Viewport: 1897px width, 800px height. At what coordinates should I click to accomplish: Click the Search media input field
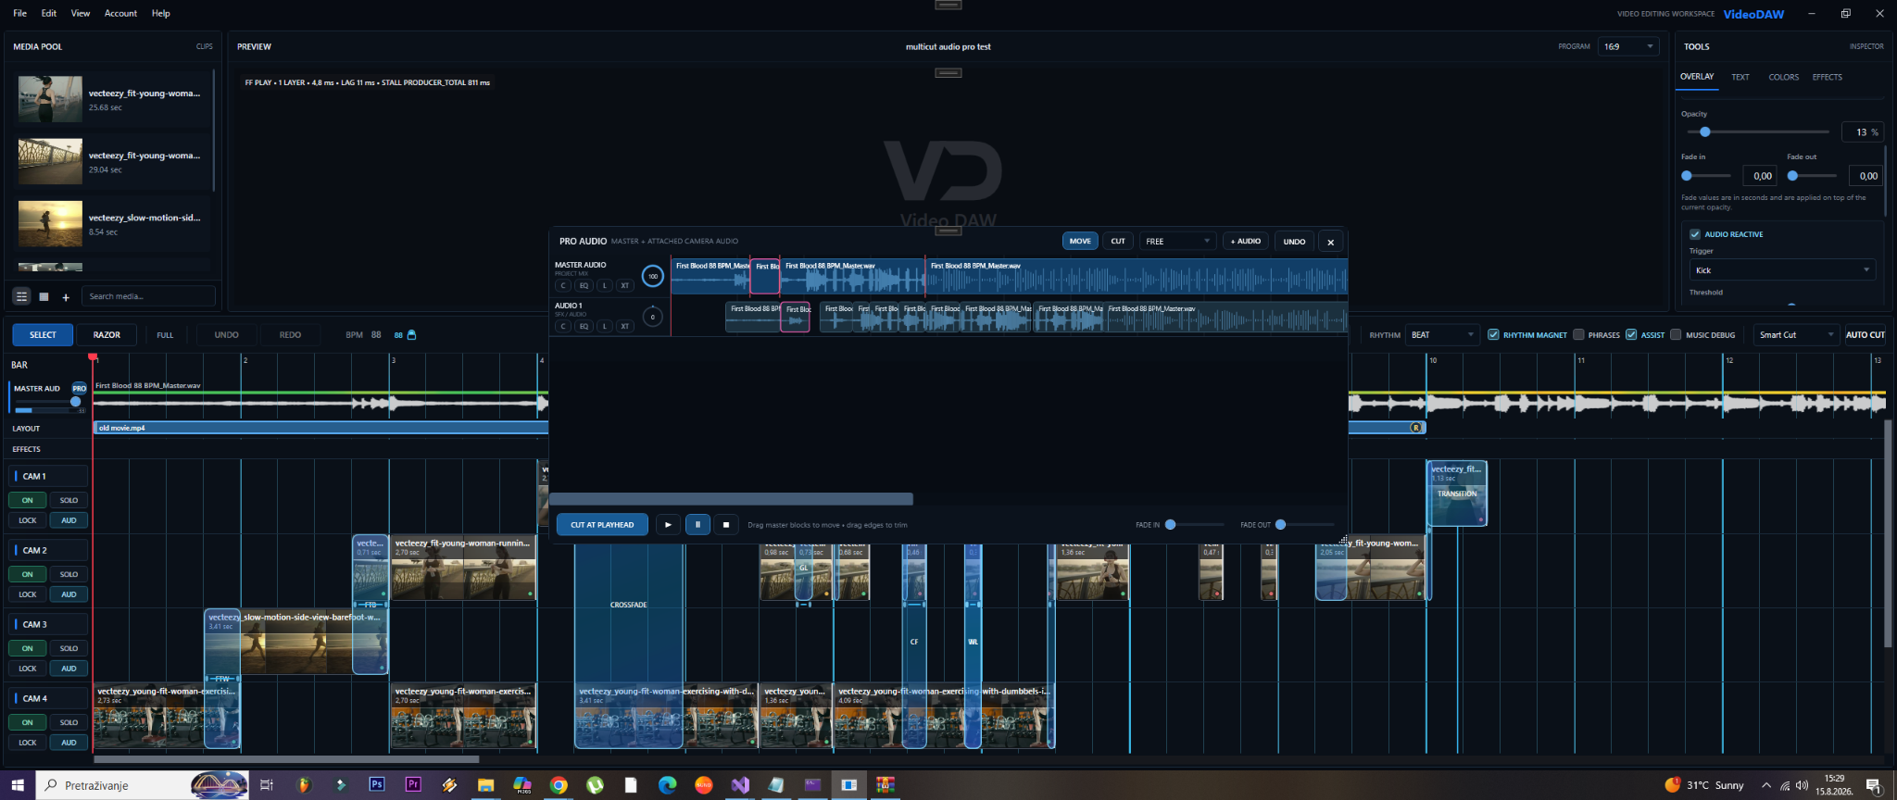pyautogui.click(x=148, y=296)
